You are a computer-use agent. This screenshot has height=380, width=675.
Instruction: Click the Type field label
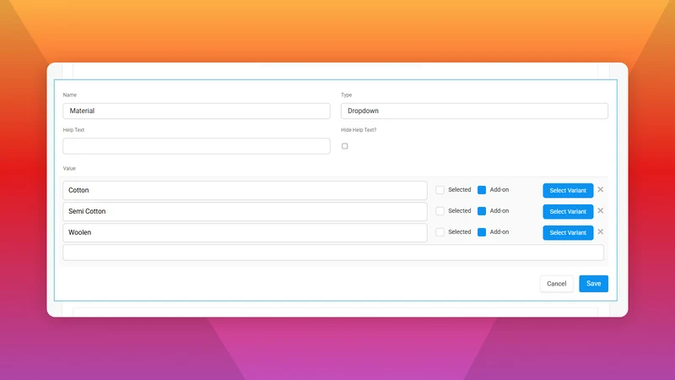347,95
